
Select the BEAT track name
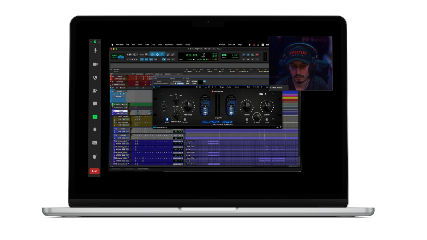[x=121, y=111]
